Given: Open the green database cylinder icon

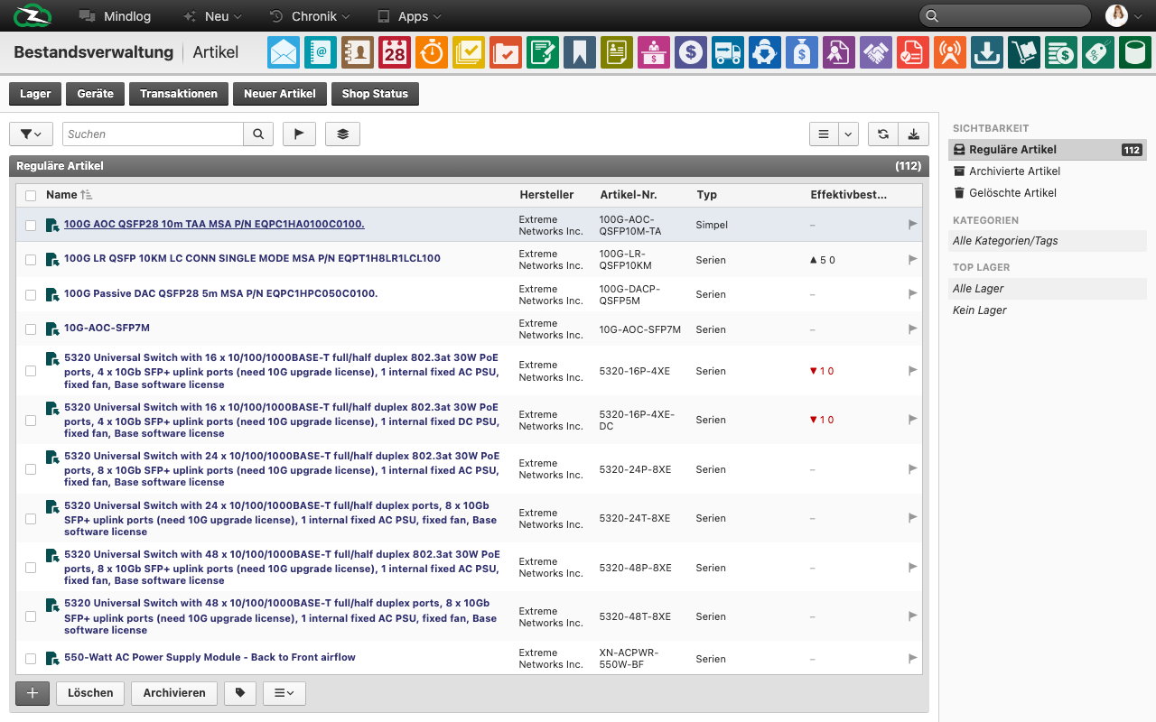Looking at the screenshot, I should point(1135,52).
